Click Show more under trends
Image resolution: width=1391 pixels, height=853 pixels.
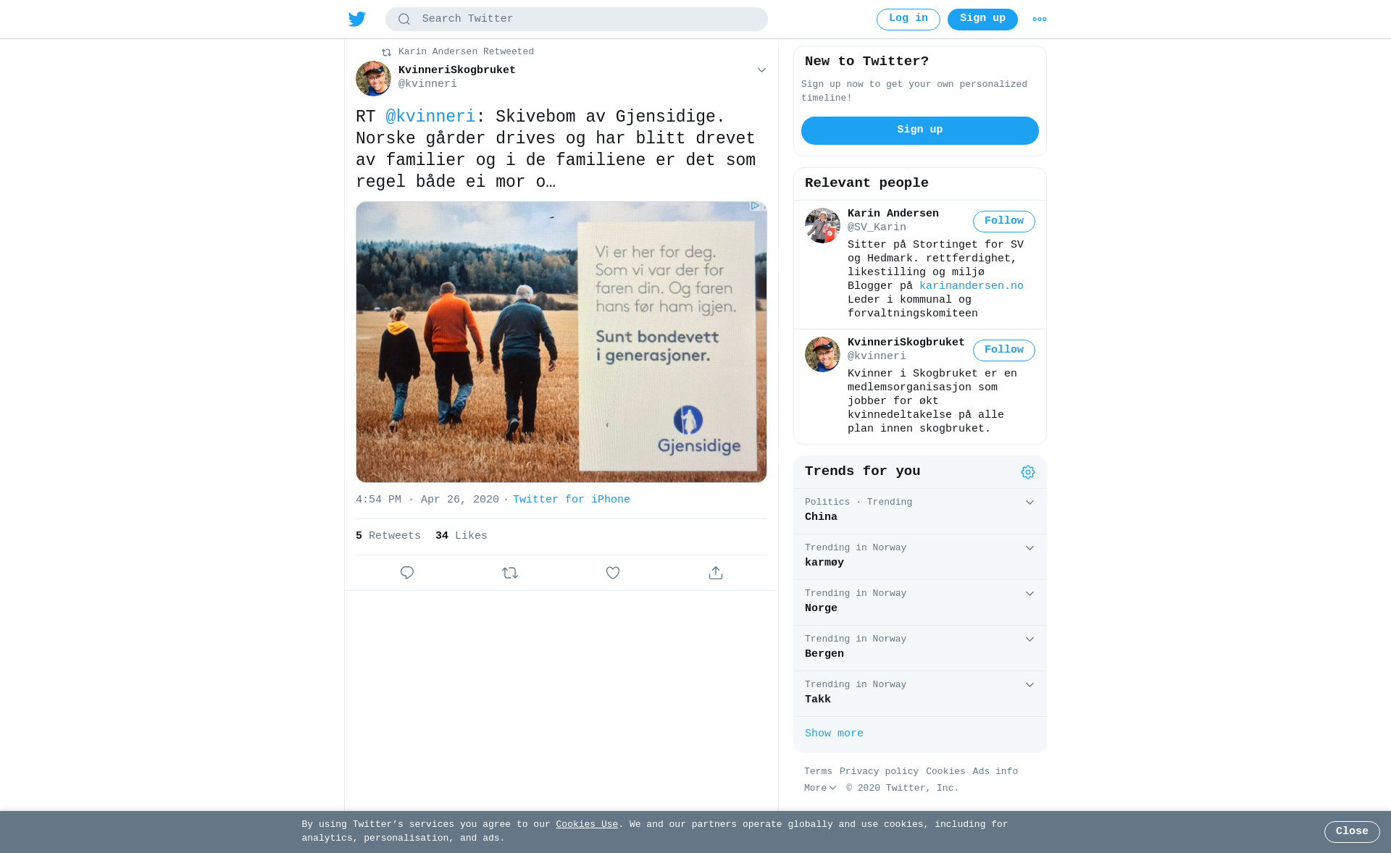[x=834, y=734]
